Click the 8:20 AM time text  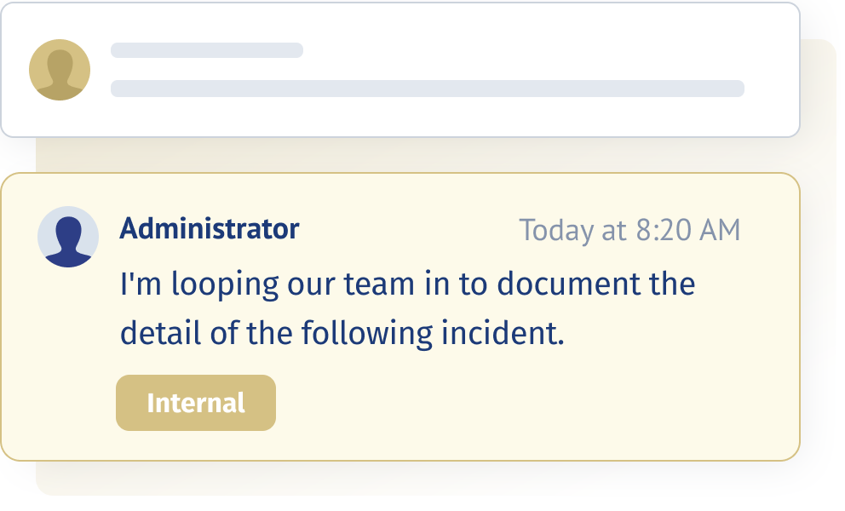point(688,230)
